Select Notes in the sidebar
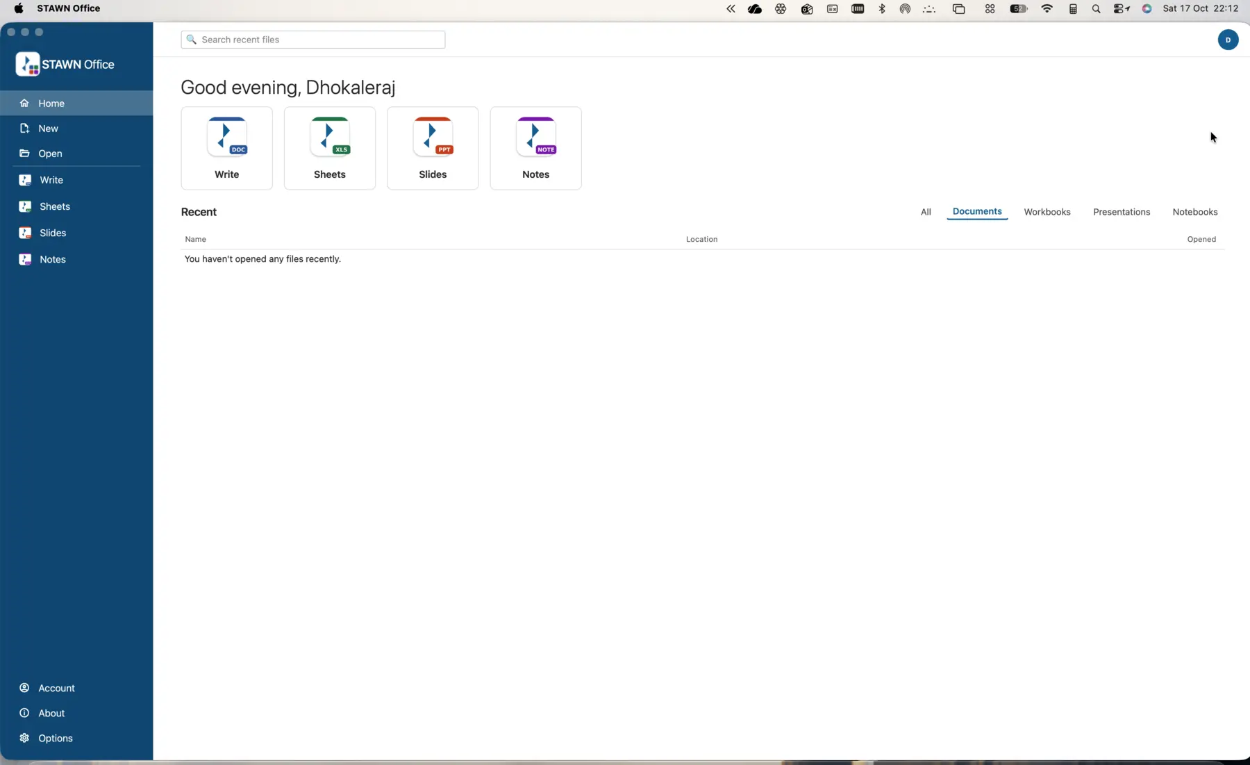The height and width of the screenshot is (765, 1250). click(x=76, y=259)
